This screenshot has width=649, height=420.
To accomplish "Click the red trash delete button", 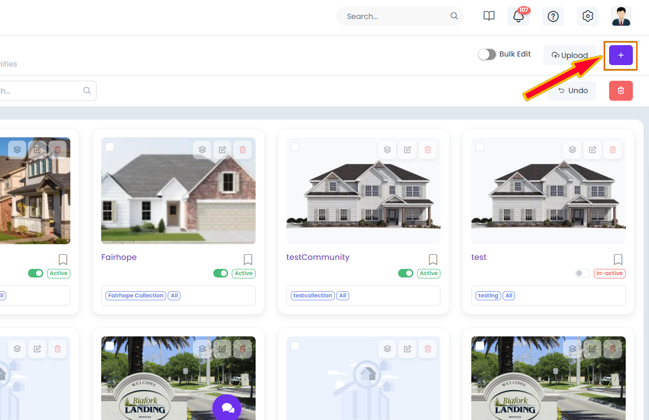I will [x=621, y=90].
